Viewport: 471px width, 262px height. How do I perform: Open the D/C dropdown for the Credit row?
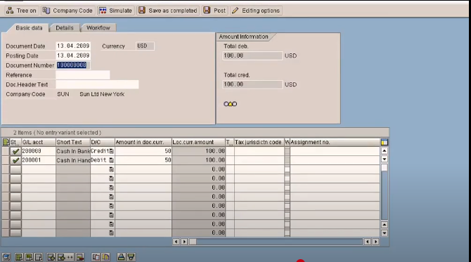[112, 151]
